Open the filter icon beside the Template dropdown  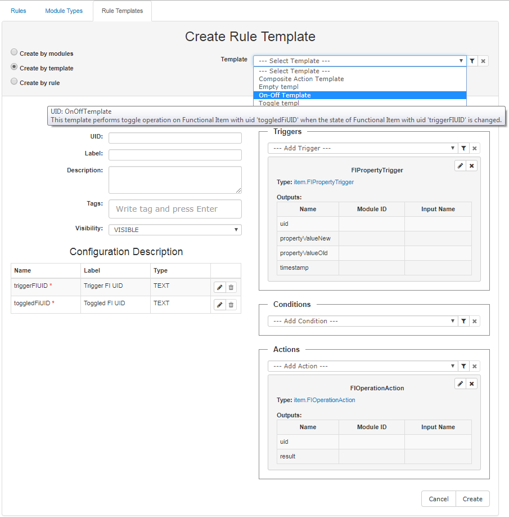coord(472,61)
